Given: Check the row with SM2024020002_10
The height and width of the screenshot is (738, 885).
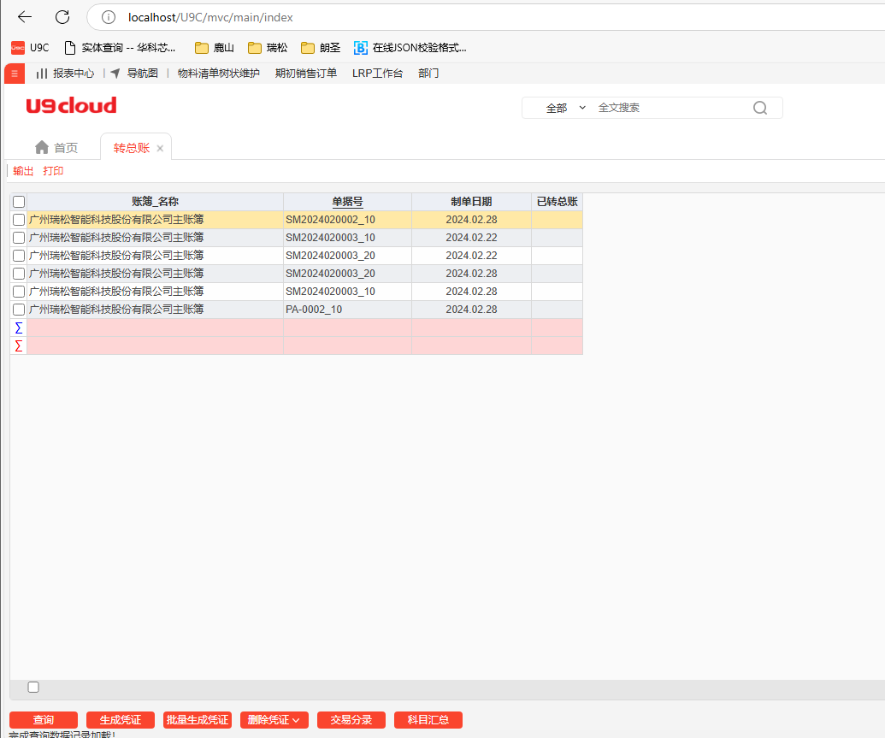Looking at the screenshot, I should (19, 220).
